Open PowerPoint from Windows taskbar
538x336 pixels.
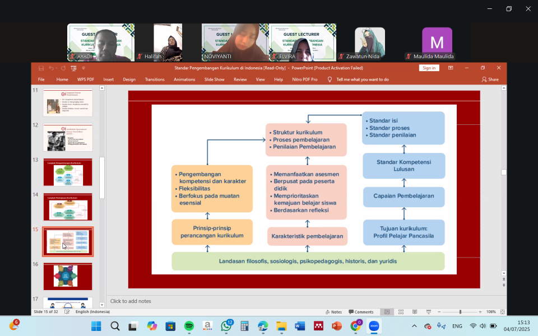[337, 326]
